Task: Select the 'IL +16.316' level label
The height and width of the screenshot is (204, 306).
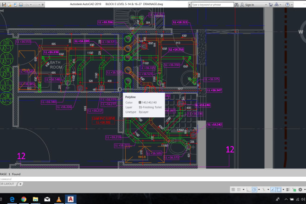Action: coord(177,50)
